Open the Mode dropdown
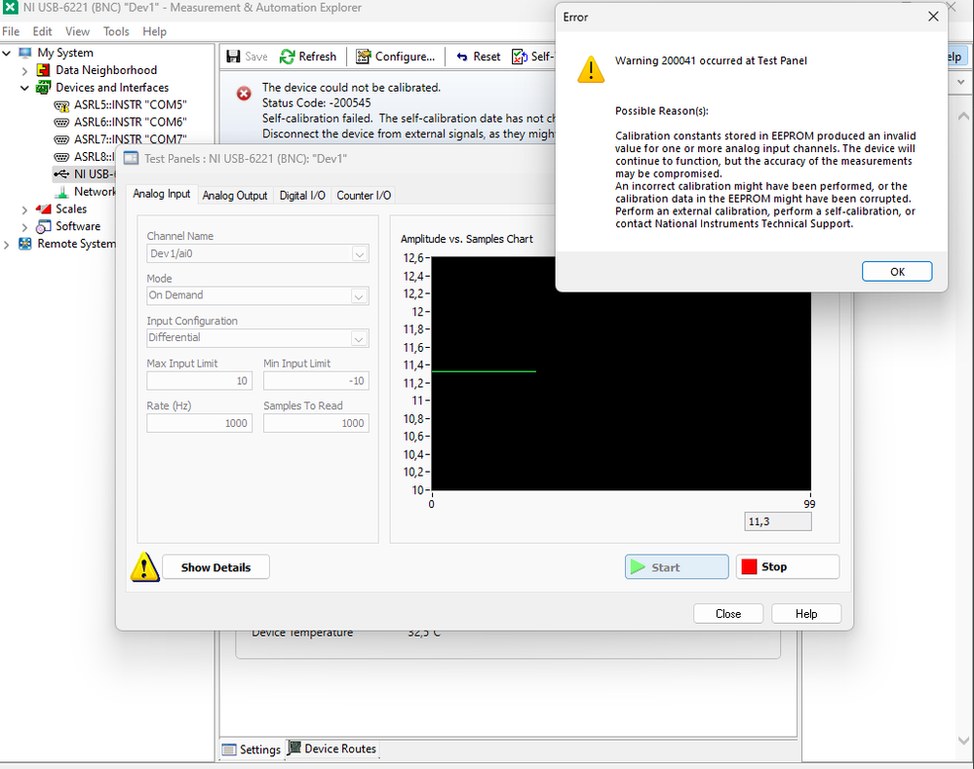 [359, 296]
